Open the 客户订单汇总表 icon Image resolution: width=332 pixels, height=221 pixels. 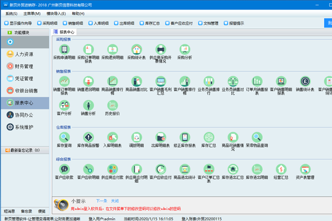pyautogui.click(x=209, y=170)
